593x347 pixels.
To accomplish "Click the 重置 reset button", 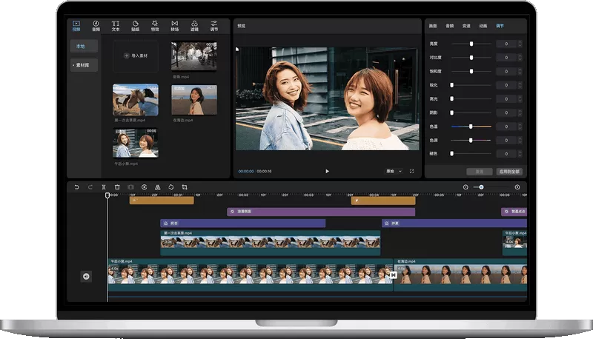I will click(479, 172).
